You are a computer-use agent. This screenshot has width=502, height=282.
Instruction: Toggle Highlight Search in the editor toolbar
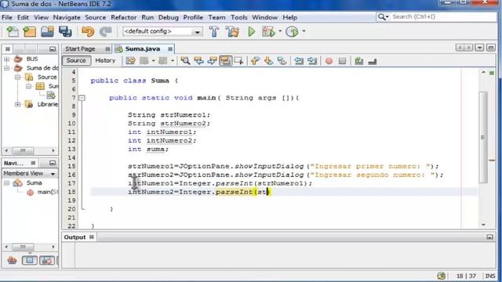(x=225, y=60)
